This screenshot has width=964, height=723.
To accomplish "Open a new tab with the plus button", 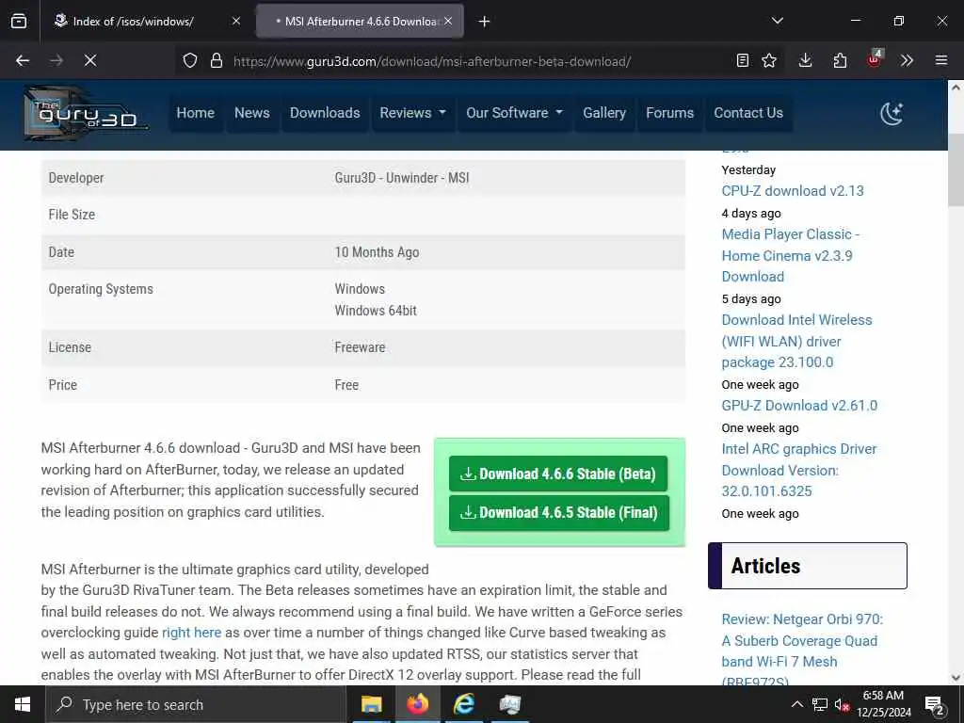I will pyautogui.click(x=485, y=22).
